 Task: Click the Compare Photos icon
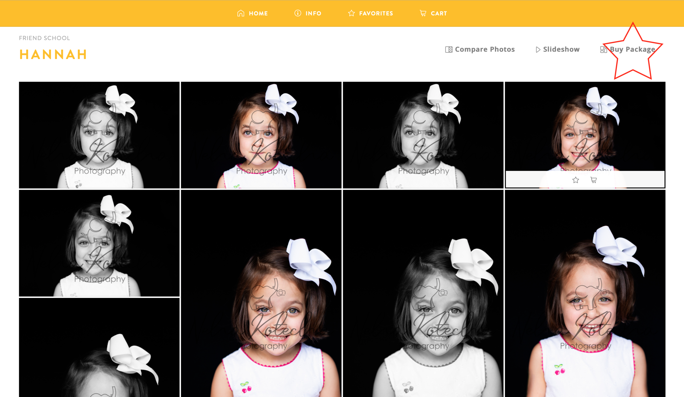pyautogui.click(x=449, y=49)
